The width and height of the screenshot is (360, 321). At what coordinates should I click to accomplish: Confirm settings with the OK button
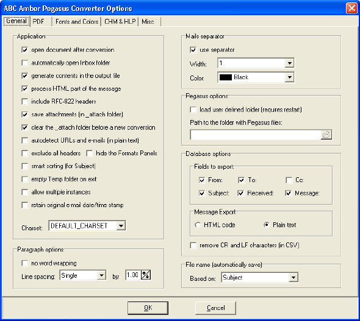tap(148, 308)
